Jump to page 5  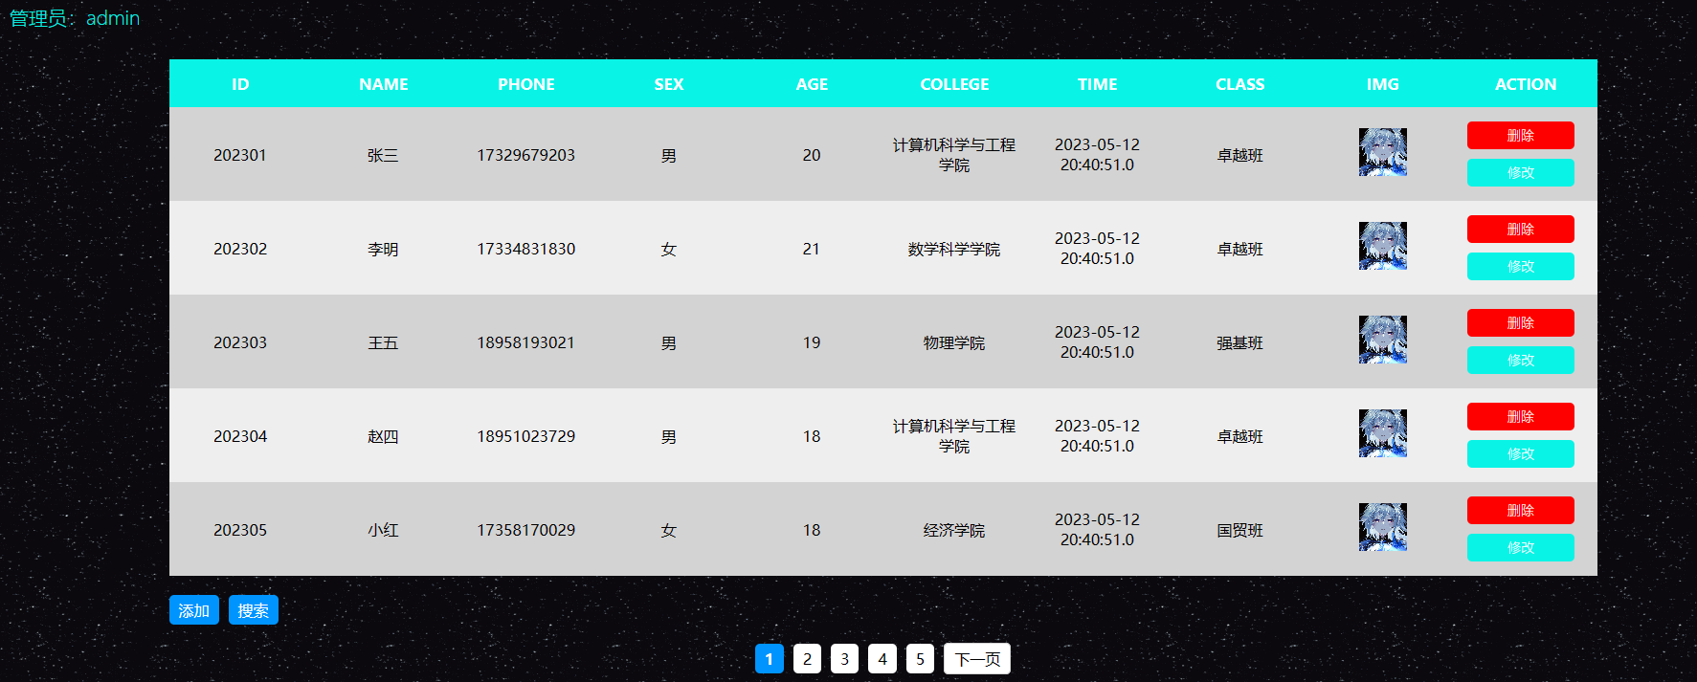point(920,658)
